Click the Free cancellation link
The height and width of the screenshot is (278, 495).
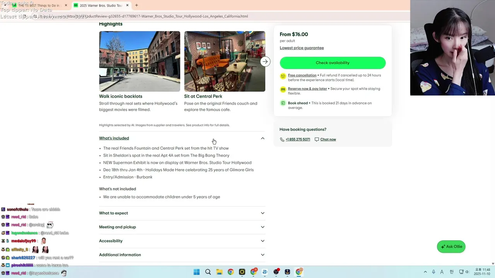[302, 75]
